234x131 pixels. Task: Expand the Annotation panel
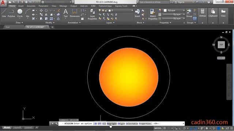[74, 23]
